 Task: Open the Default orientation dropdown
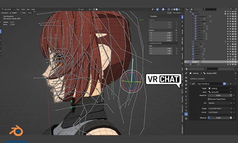click(x=15, y=13)
